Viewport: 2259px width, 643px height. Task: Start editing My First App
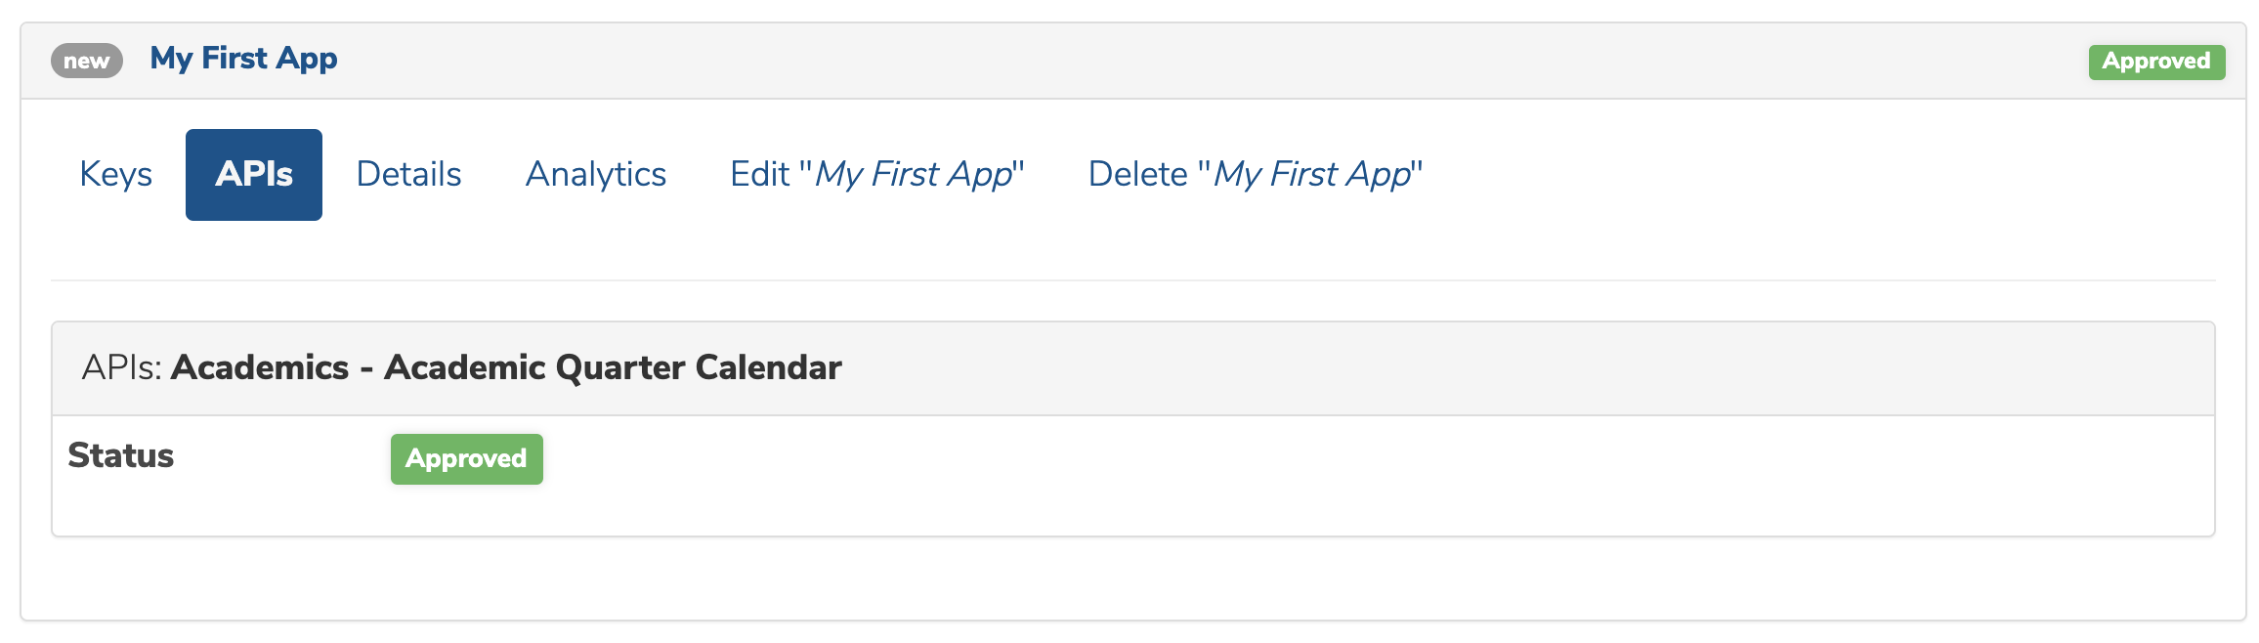click(877, 174)
